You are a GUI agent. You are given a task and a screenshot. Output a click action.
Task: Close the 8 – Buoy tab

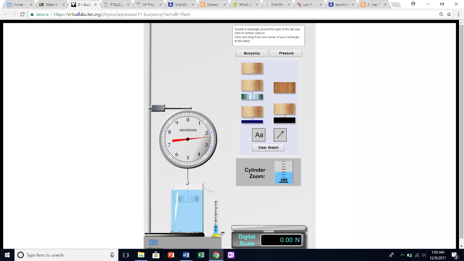pos(96,5)
